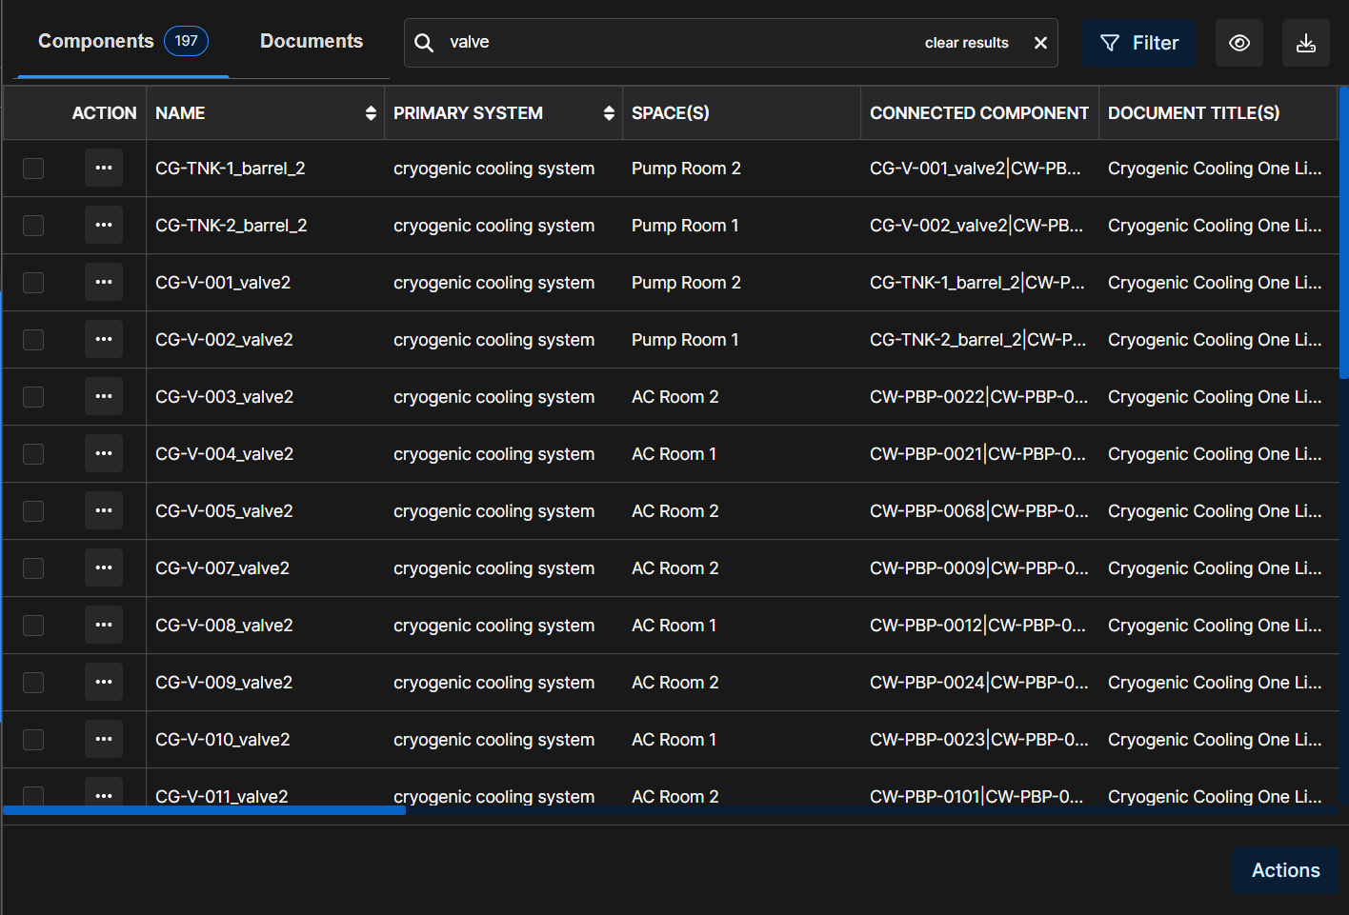Switch to the Components tab
The height and width of the screenshot is (915, 1349).
tap(123, 41)
